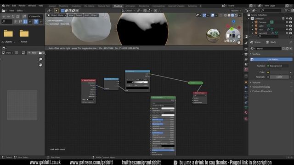The height and width of the screenshot is (165, 294).
Task: Hide the Camera in viewport
Action: pyautogui.click(x=287, y=22)
